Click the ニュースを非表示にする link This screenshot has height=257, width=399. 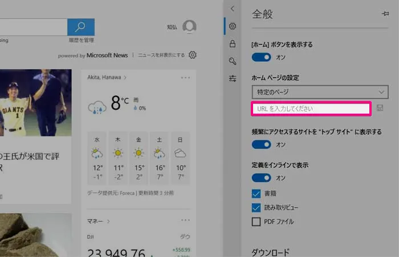pyautogui.click(x=161, y=55)
